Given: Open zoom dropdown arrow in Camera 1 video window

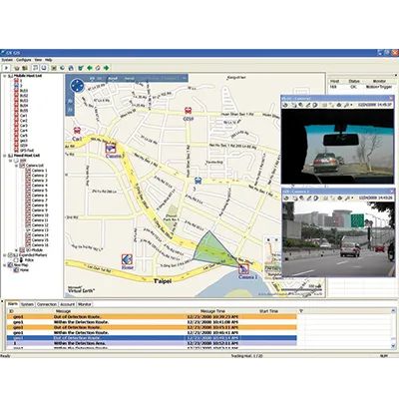Looking at the screenshot, I should tap(351, 199).
